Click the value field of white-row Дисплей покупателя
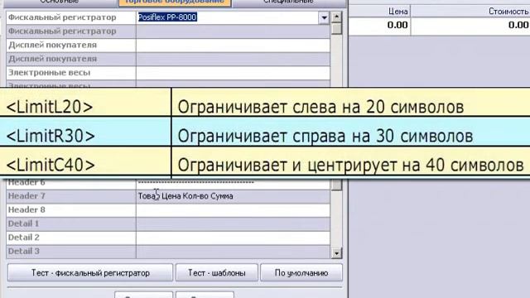Screen dimensions: 530x298 click(x=233, y=46)
